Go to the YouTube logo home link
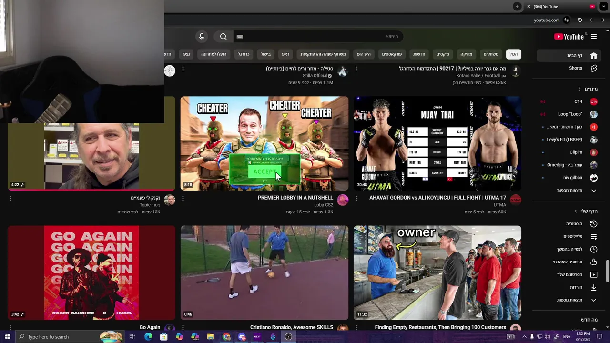Image resolution: width=610 pixels, height=343 pixels. (569, 37)
